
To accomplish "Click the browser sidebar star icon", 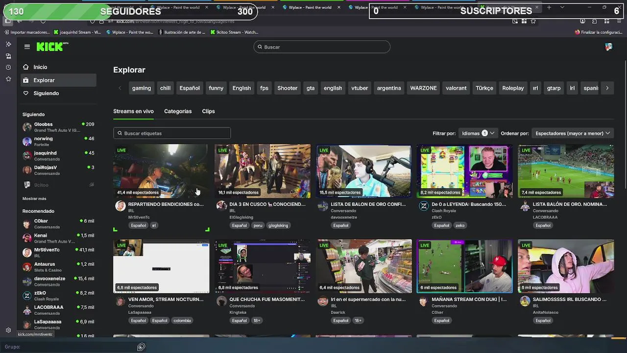I will (x=8, y=79).
